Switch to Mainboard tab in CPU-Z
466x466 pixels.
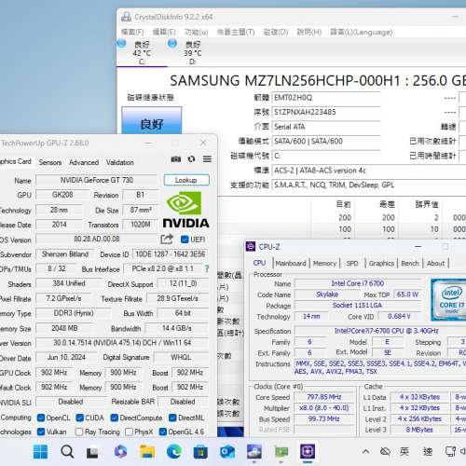tap(291, 264)
